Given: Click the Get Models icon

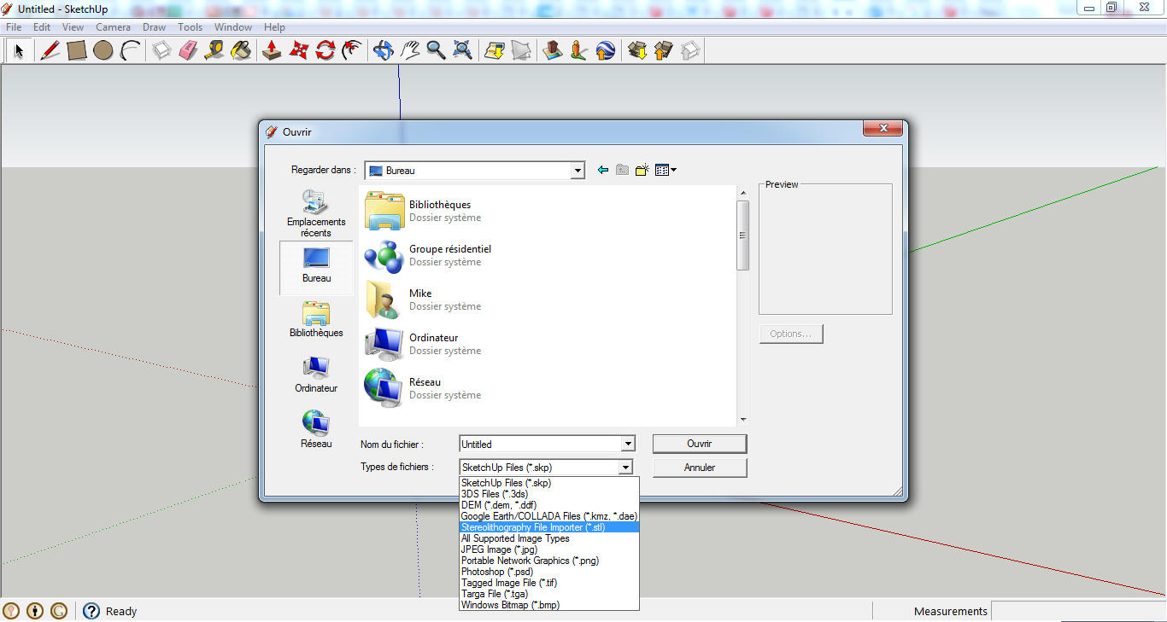Looking at the screenshot, I should (636, 50).
